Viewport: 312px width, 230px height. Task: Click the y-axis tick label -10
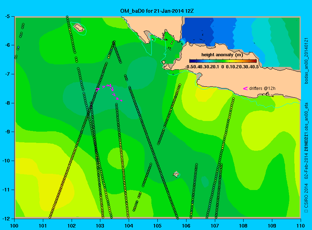click(x=6, y=161)
